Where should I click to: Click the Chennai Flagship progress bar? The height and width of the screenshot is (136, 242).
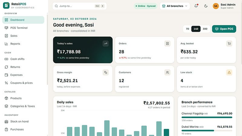tap(207, 117)
